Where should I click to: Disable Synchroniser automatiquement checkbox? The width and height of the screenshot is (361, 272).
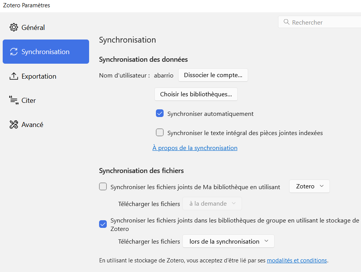point(159,113)
